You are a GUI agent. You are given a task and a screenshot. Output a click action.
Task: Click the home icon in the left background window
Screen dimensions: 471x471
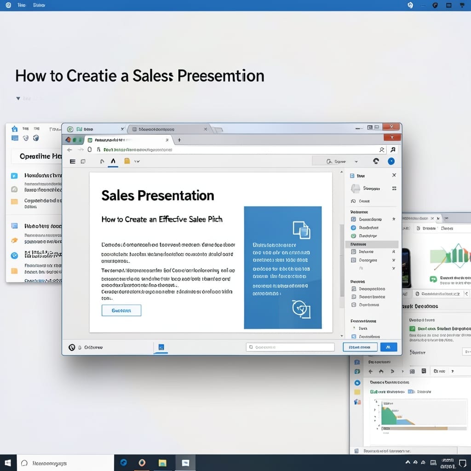[x=14, y=129]
